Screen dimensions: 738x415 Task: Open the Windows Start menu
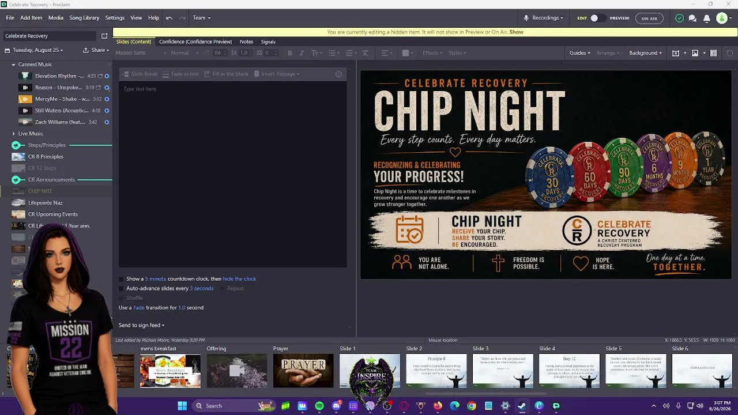tap(182, 406)
